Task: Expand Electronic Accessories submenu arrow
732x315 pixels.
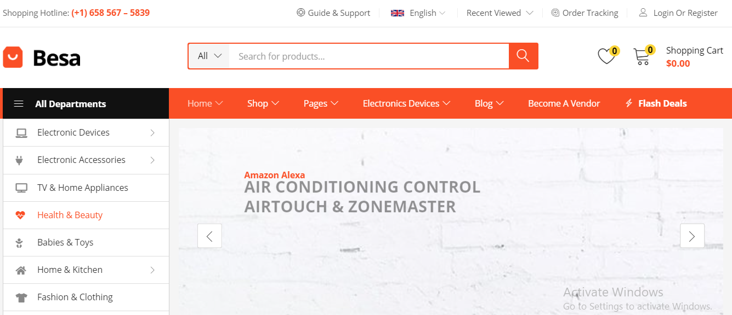Action: 152,160
